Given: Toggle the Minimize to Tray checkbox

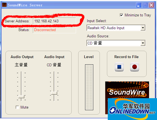Looking at the screenshot, I should click(121, 15).
